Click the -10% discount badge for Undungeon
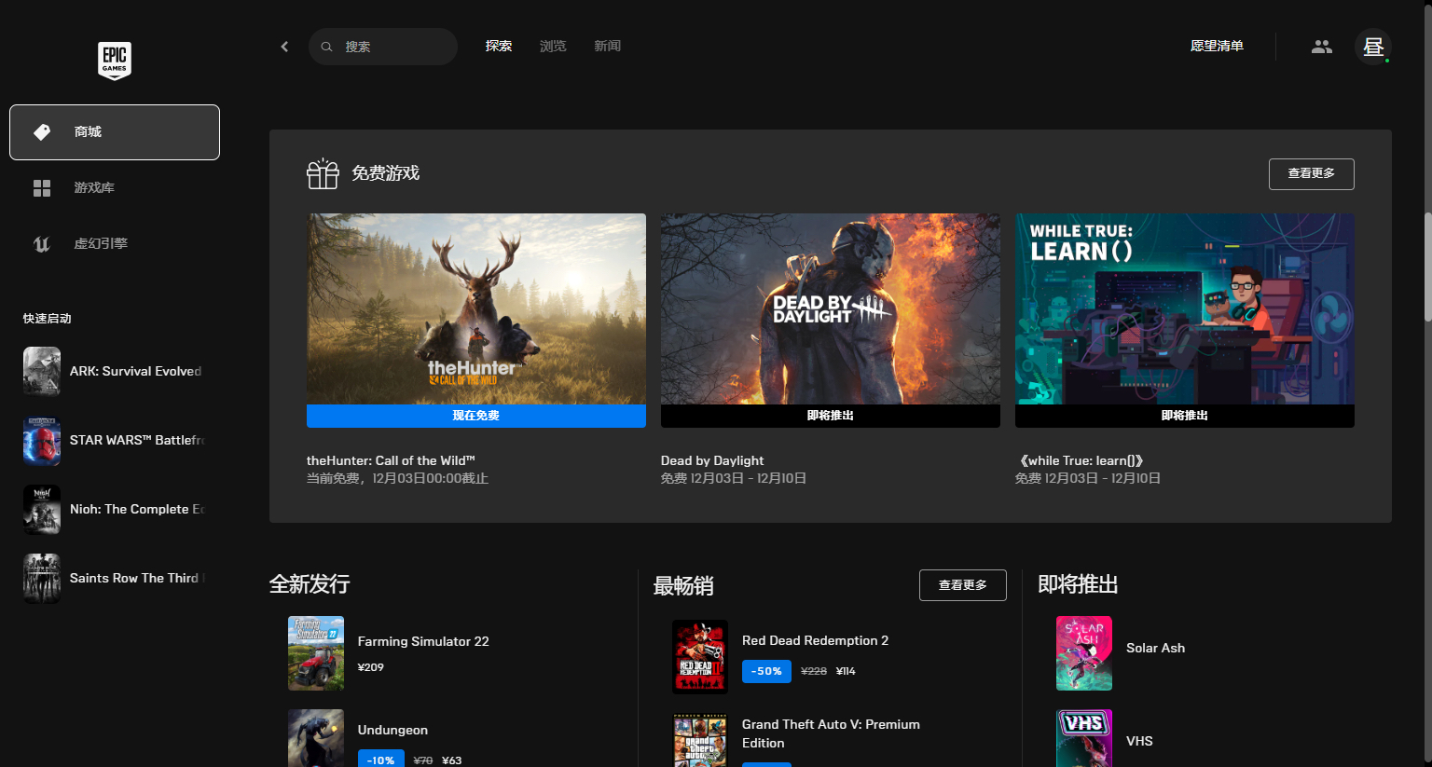Viewport: 1432px width, 767px height. point(381,760)
